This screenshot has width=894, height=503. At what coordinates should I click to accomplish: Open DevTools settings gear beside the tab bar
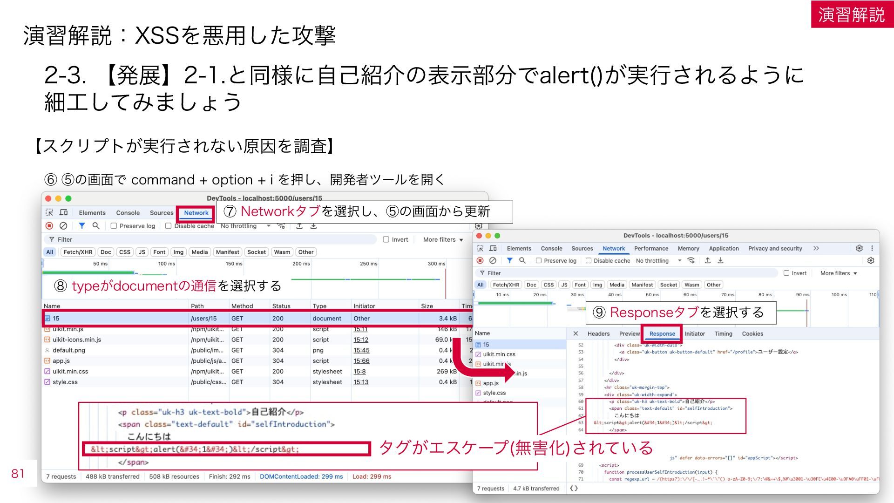tap(860, 249)
